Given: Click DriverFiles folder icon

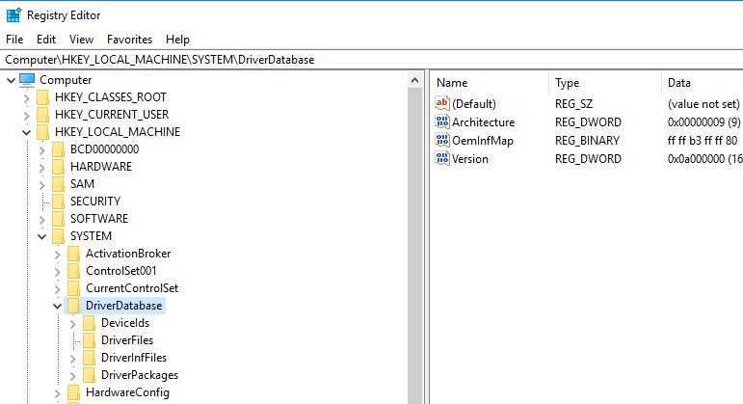Looking at the screenshot, I should [89, 340].
